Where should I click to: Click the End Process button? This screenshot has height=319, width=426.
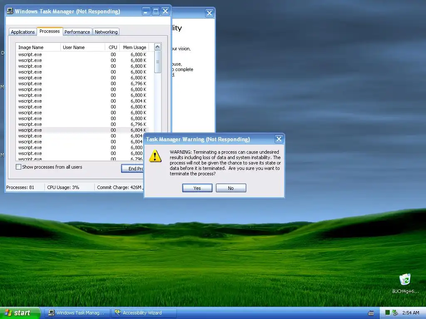click(133, 169)
